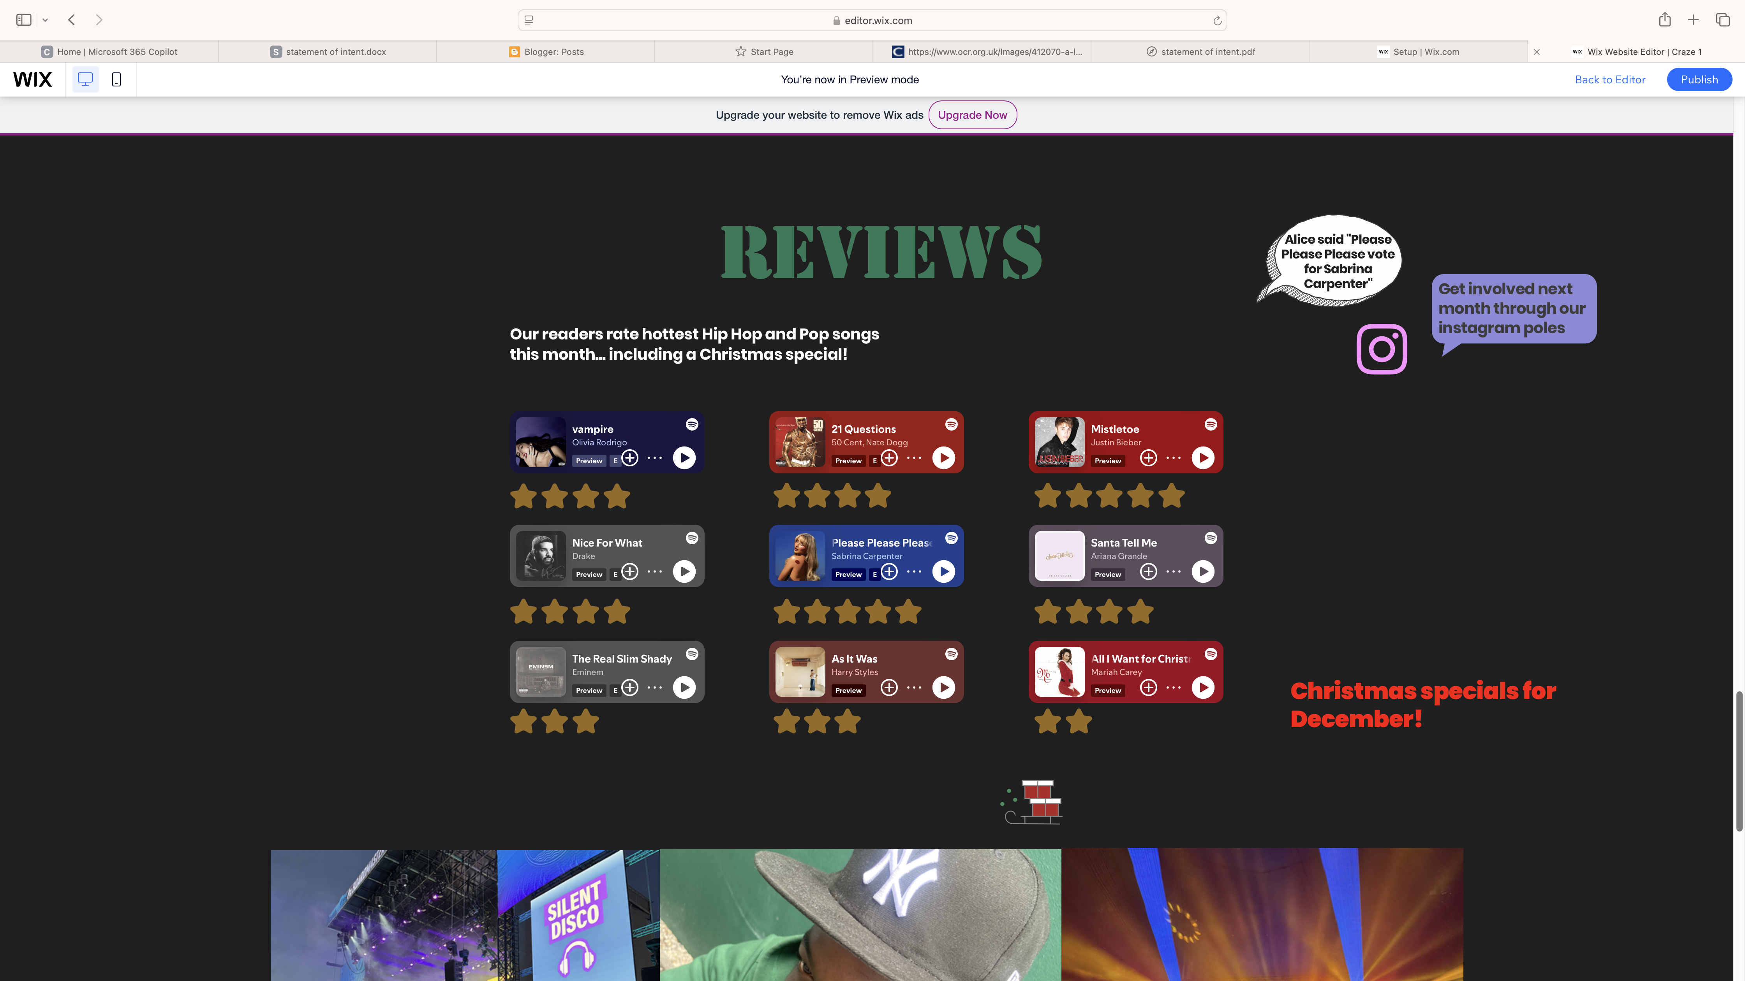Open the ocr.org.uk images tab
This screenshot has height=981, width=1745.
coord(982,51)
